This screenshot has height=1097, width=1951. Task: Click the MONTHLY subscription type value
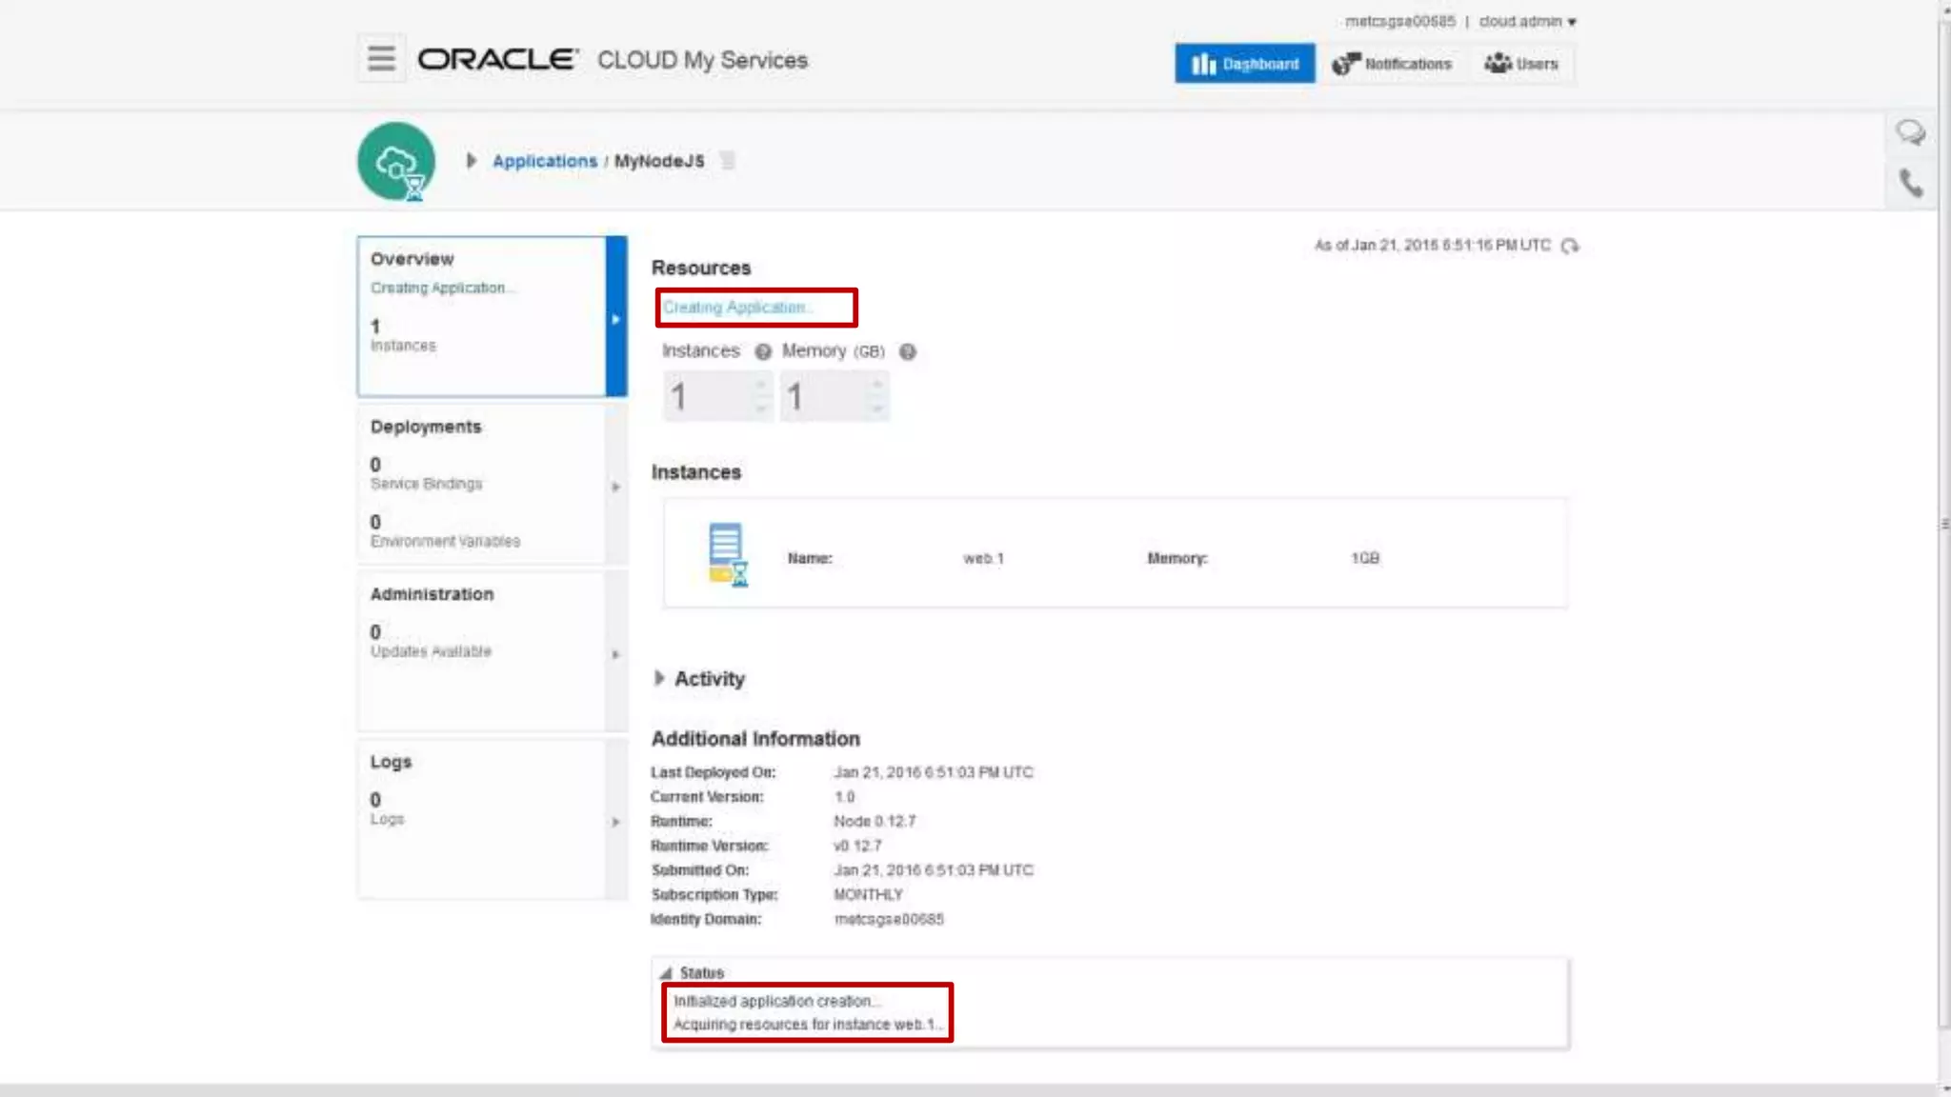pos(868,894)
